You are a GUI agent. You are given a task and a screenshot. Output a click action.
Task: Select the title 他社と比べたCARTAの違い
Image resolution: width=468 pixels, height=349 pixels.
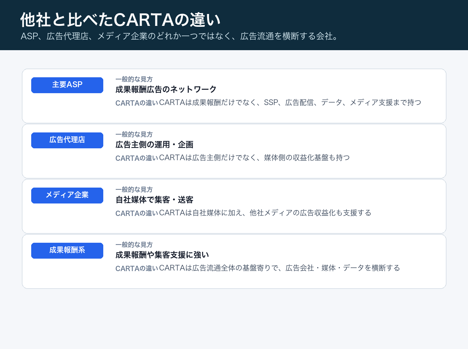[120, 20]
